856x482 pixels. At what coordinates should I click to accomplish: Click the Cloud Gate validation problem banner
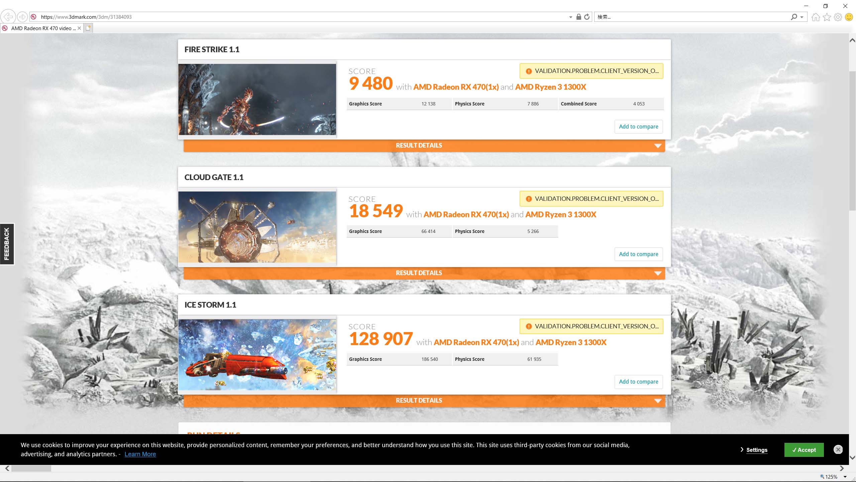click(x=591, y=199)
